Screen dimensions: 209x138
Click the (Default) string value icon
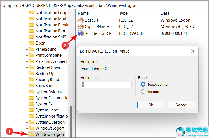(x=80, y=20)
